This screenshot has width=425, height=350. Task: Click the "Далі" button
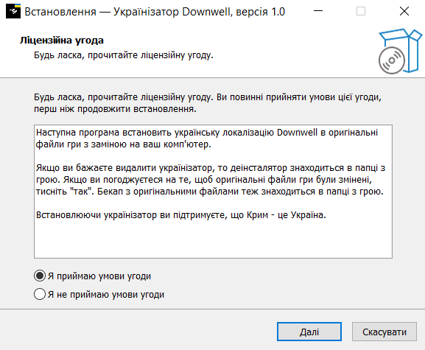tap(309, 332)
